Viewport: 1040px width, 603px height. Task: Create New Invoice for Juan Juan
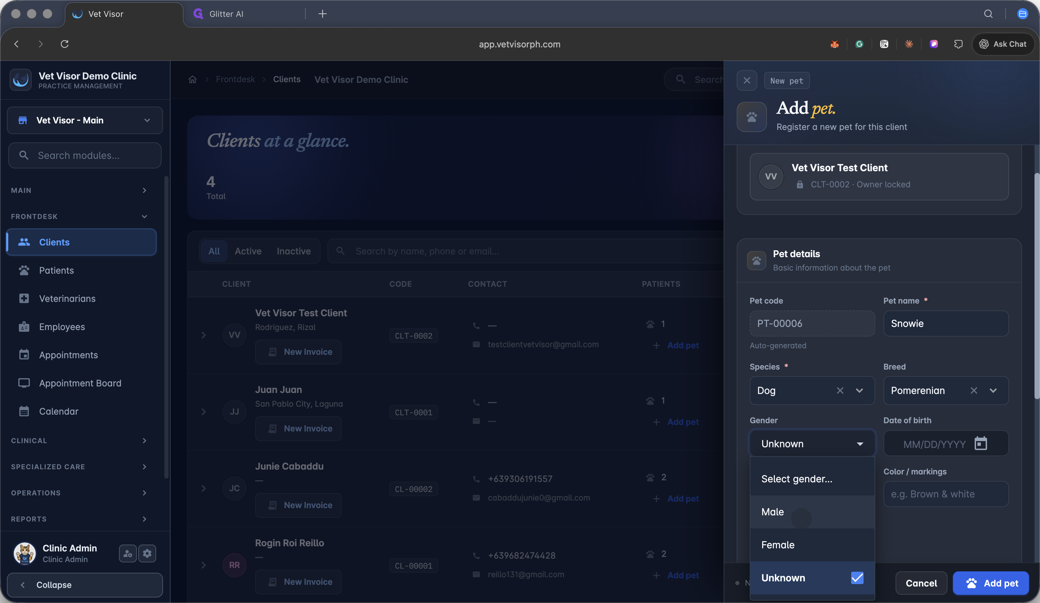pyautogui.click(x=298, y=429)
